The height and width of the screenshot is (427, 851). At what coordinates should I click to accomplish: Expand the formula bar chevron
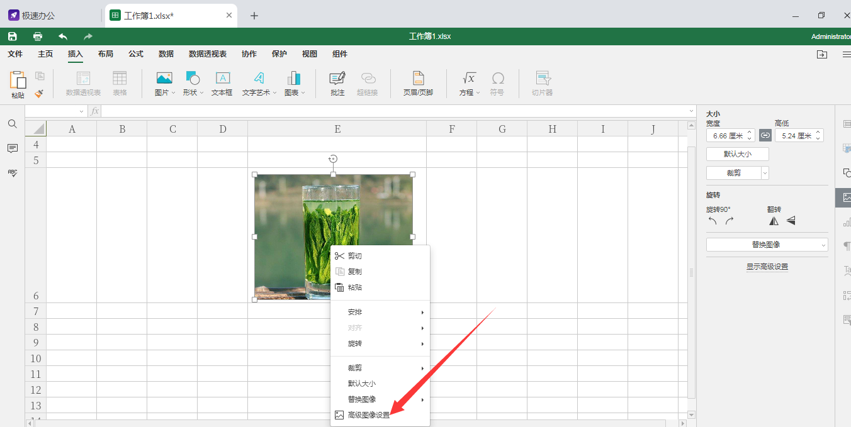pyautogui.click(x=692, y=111)
